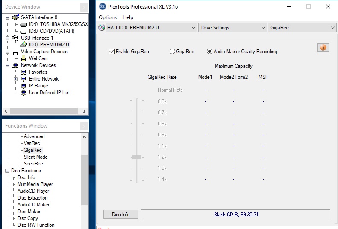Open the AudioCD Player function
This screenshot has height=229, width=338.
pos(33,191)
